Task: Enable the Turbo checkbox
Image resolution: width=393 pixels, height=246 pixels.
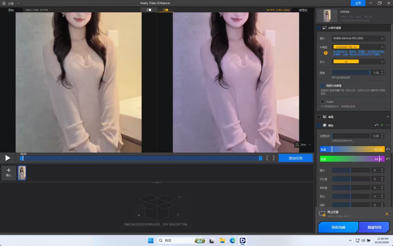Action: tap(322, 102)
